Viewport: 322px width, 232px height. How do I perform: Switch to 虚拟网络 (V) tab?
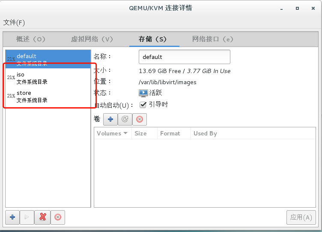tap(92, 39)
